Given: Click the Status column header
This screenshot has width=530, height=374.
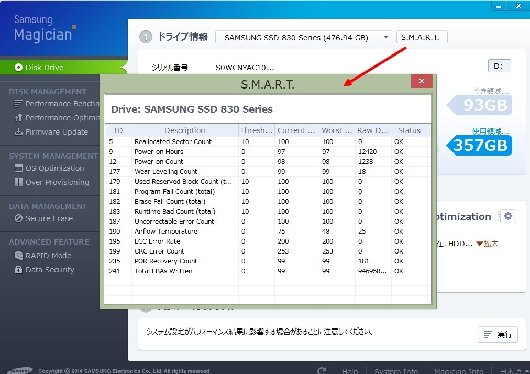Looking at the screenshot, I should coord(410,130).
